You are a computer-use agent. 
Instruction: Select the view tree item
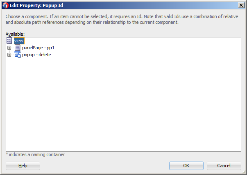click(x=19, y=41)
